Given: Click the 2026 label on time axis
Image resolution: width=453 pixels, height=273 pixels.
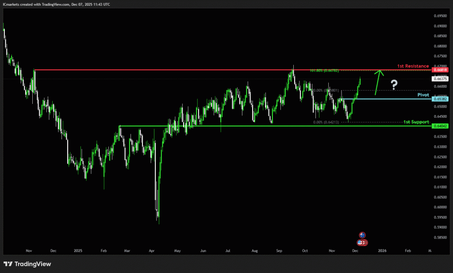Looking at the screenshot, I should 382,250.
